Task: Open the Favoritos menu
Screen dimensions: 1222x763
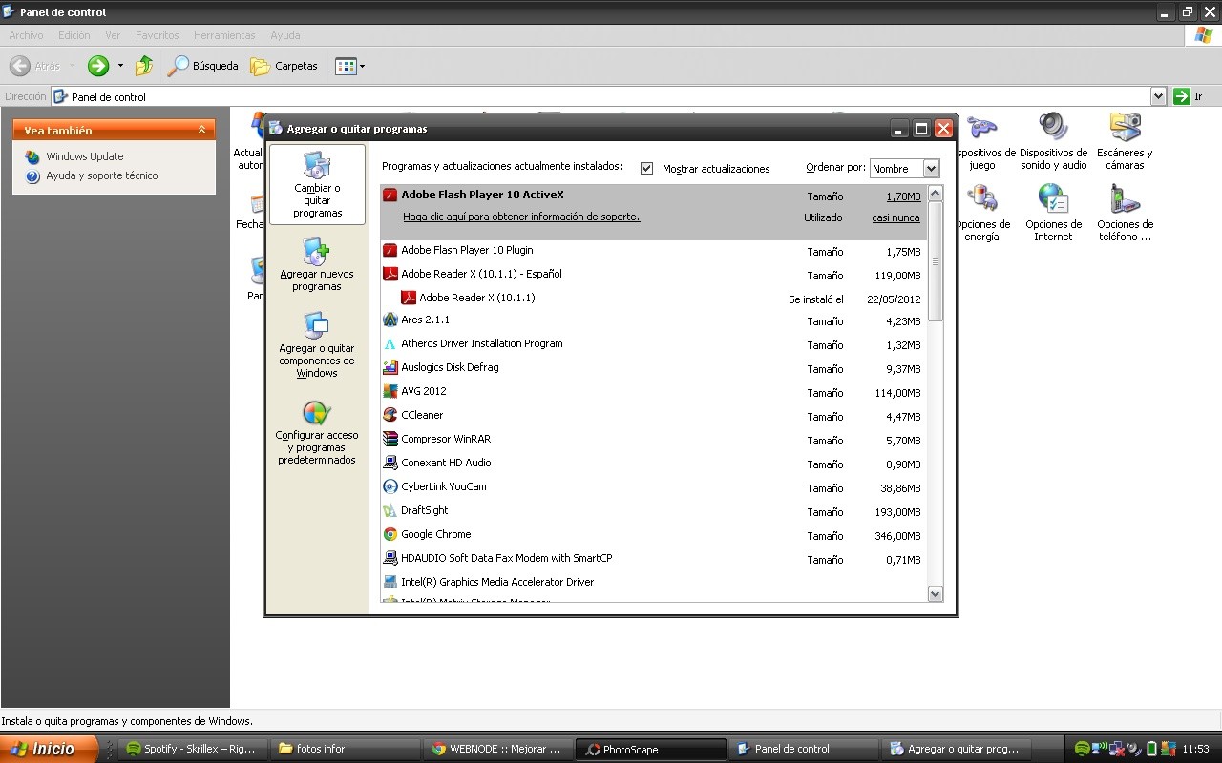Action: click(x=157, y=35)
